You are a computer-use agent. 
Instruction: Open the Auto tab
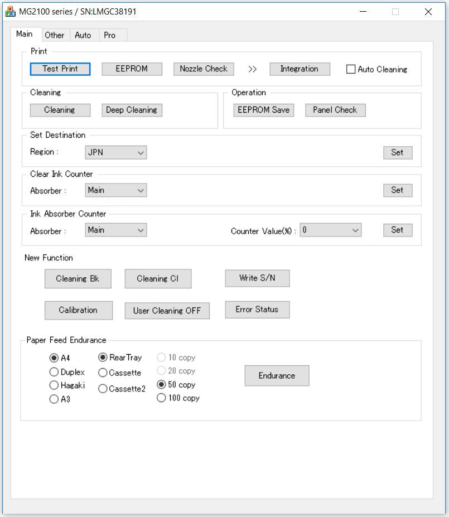83,35
